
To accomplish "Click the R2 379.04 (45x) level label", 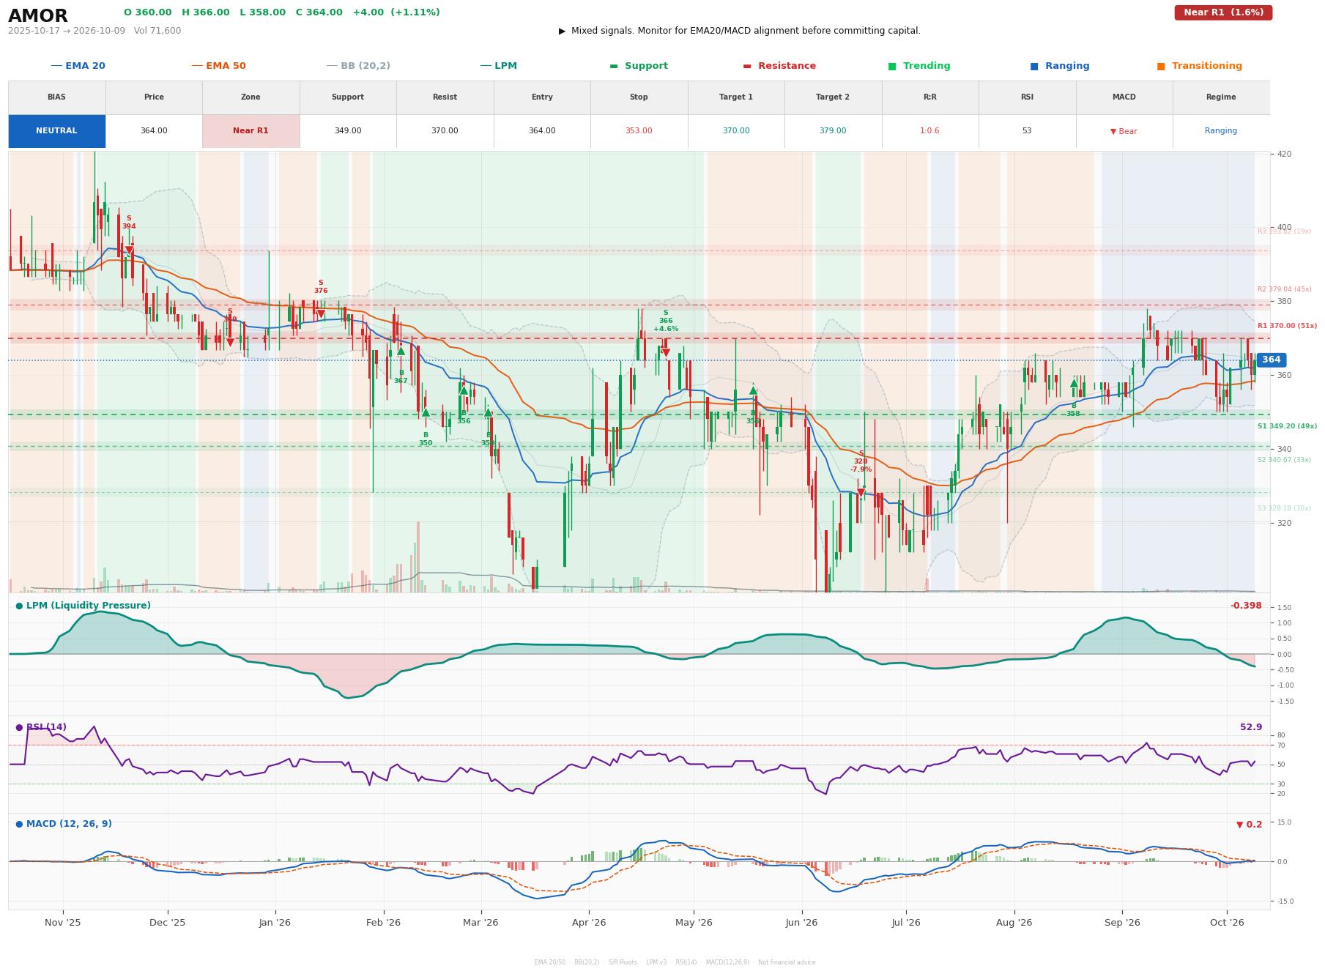I will [1284, 289].
